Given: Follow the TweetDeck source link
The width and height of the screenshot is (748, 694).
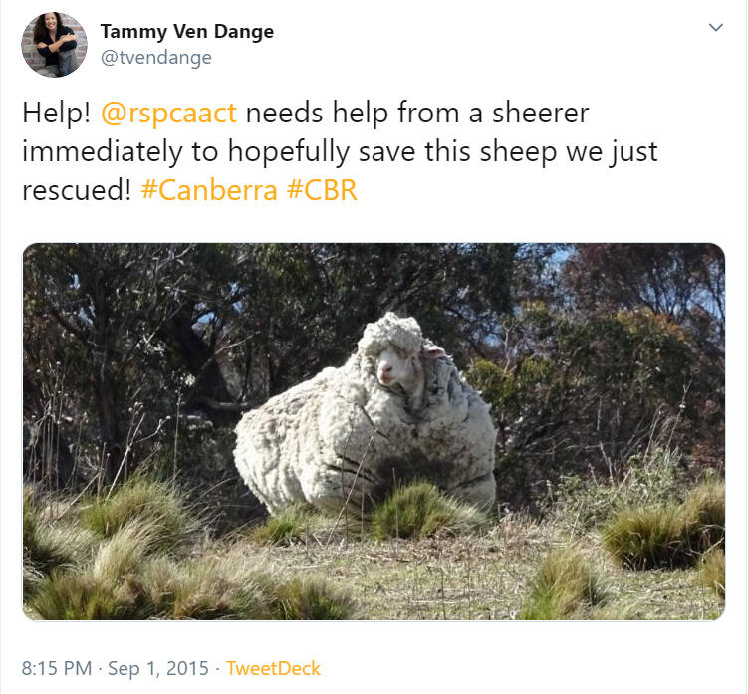Looking at the screenshot, I should point(273,668).
